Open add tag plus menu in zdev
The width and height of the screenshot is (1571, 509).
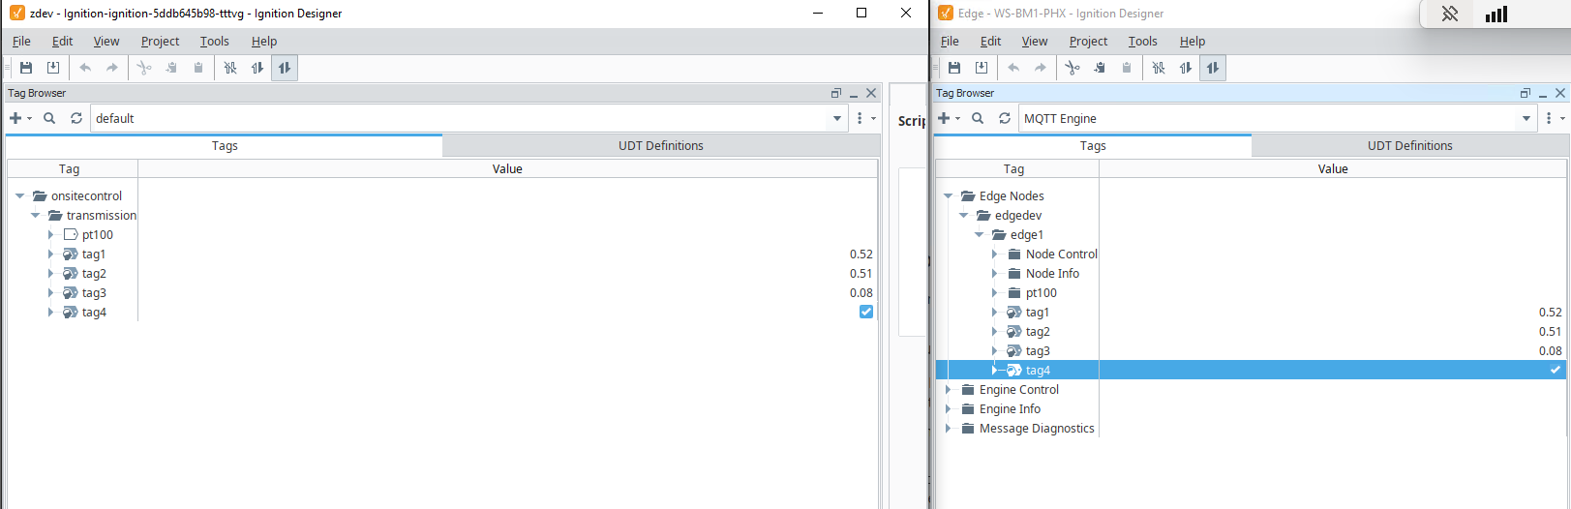click(19, 118)
